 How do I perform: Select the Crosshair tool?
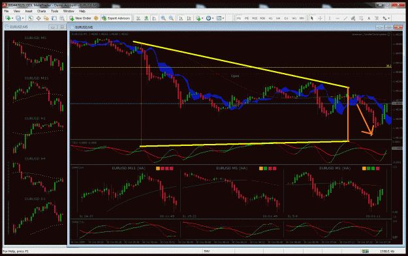pos(320,18)
